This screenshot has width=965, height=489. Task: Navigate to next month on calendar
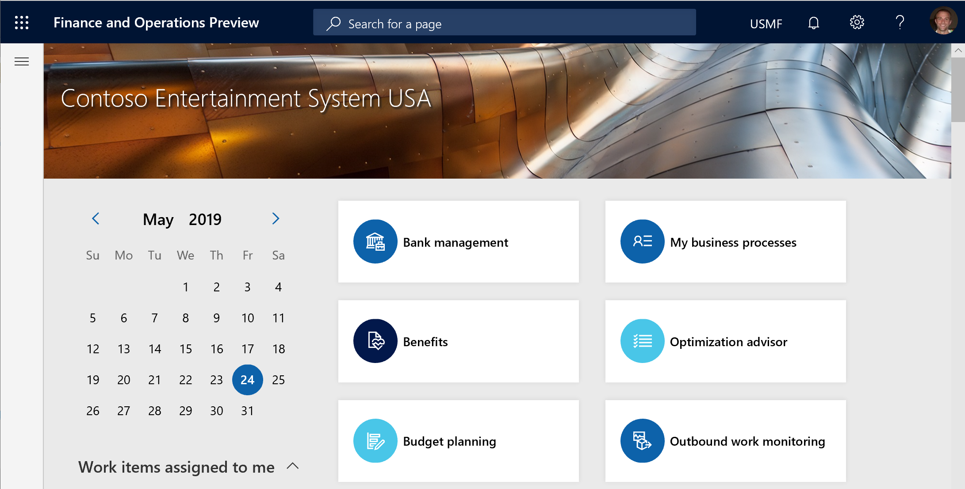click(275, 220)
